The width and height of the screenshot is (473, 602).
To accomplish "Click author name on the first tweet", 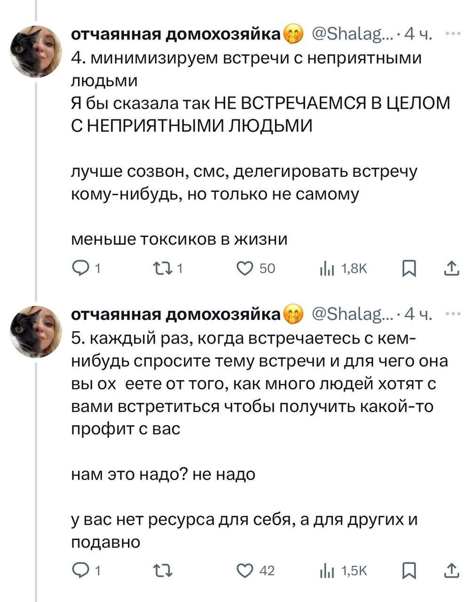I will click(x=175, y=34).
